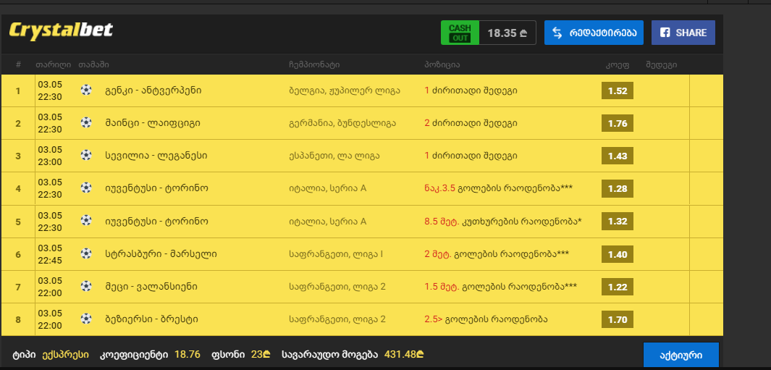The width and height of the screenshot is (771, 370).
Task: Click the match name ბეზიერსი - ბრესტი
Action: click(151, 319)
